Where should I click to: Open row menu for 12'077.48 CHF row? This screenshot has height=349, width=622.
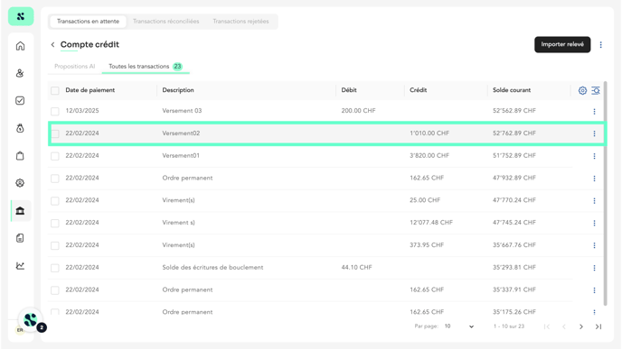point(594,223)
